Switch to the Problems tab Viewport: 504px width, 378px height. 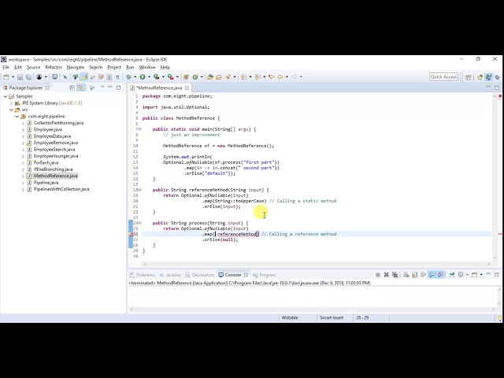click(x=143, y=275)
